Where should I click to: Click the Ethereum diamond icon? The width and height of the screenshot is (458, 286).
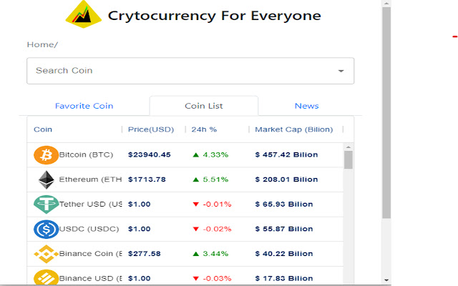click(x=46, y=179)
